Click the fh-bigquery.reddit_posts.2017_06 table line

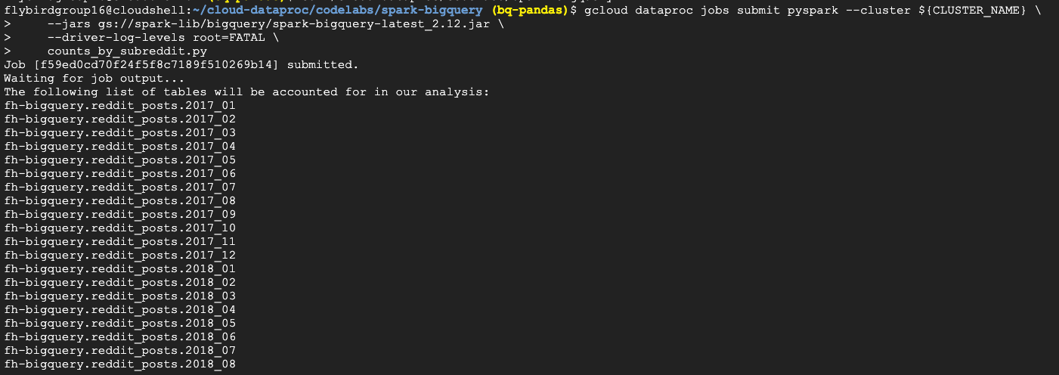[120, 173]
